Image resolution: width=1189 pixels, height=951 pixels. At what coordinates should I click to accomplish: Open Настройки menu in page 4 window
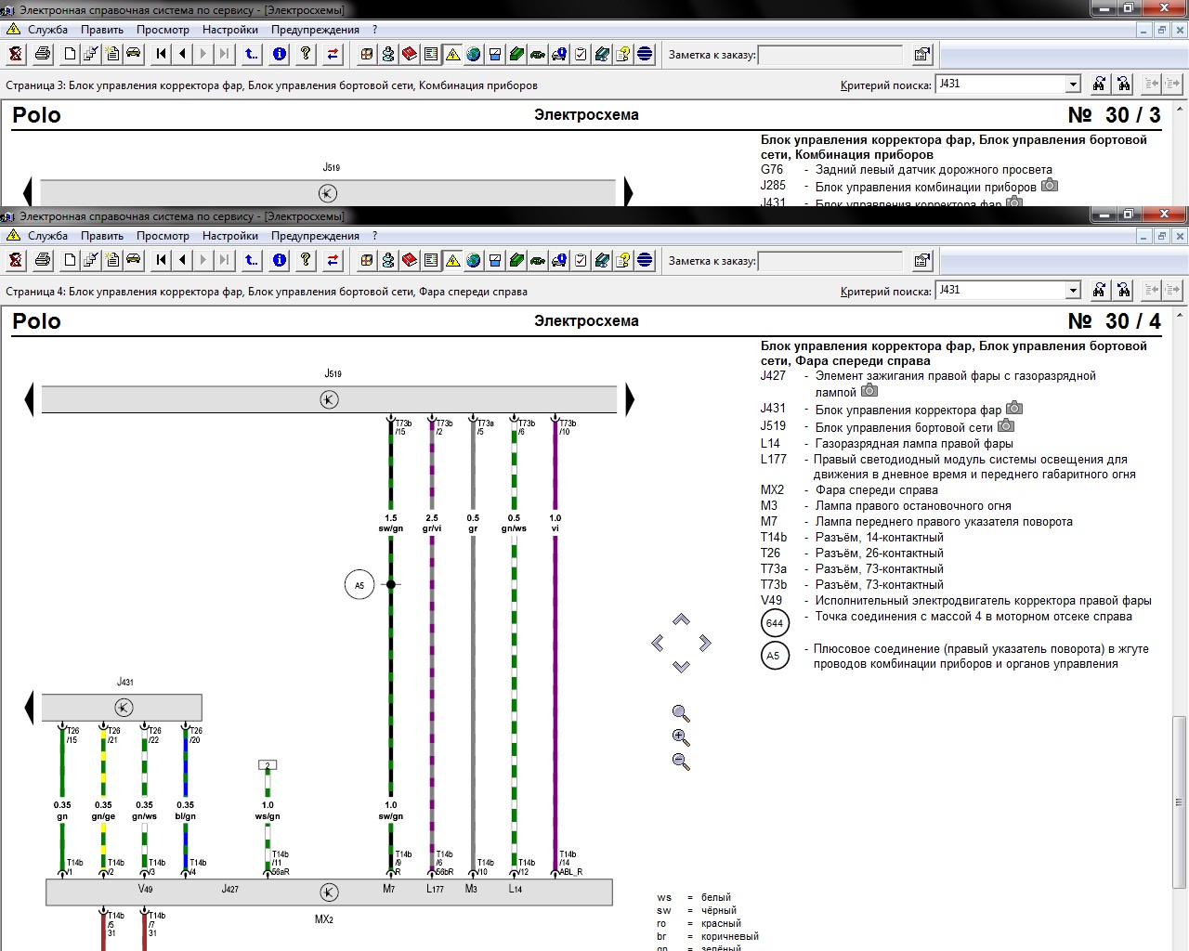pos(229,236)
